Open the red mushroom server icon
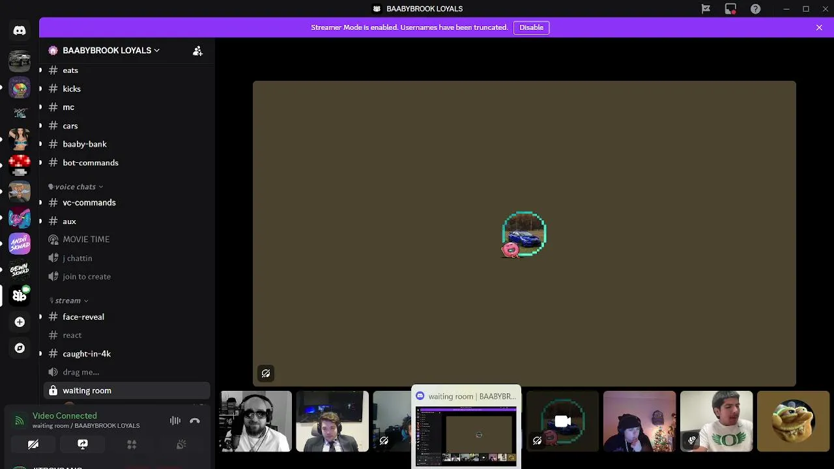Screen dimensions: 834x469 coord(20,165)
